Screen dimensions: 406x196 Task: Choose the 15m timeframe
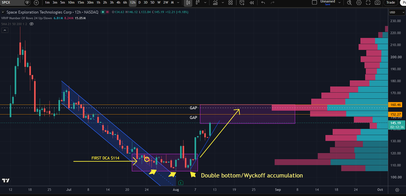click(81, 2)
